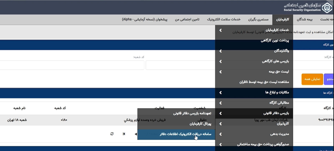
Task: Expand مکاتبات و ابلاغ ها chevron
Action: click(x=221, y=93)
